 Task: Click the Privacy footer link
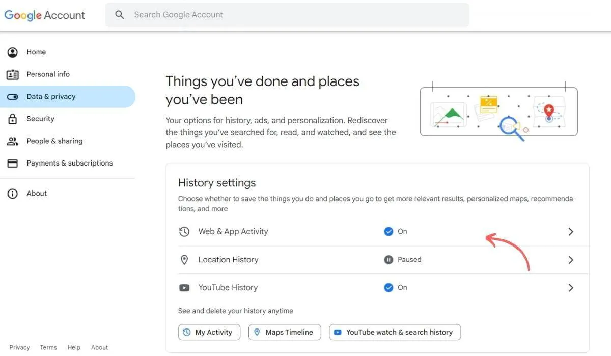tap(19, 347)
